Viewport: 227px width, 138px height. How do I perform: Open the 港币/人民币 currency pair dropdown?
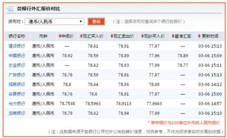(x=54, y=21)
